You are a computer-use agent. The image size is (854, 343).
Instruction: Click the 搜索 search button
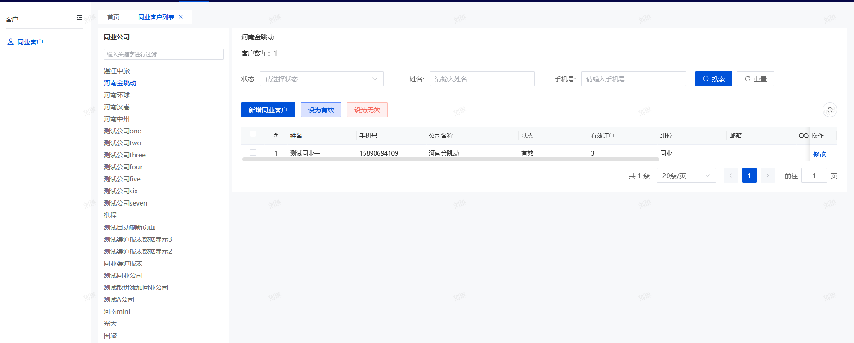click(713, 79)
